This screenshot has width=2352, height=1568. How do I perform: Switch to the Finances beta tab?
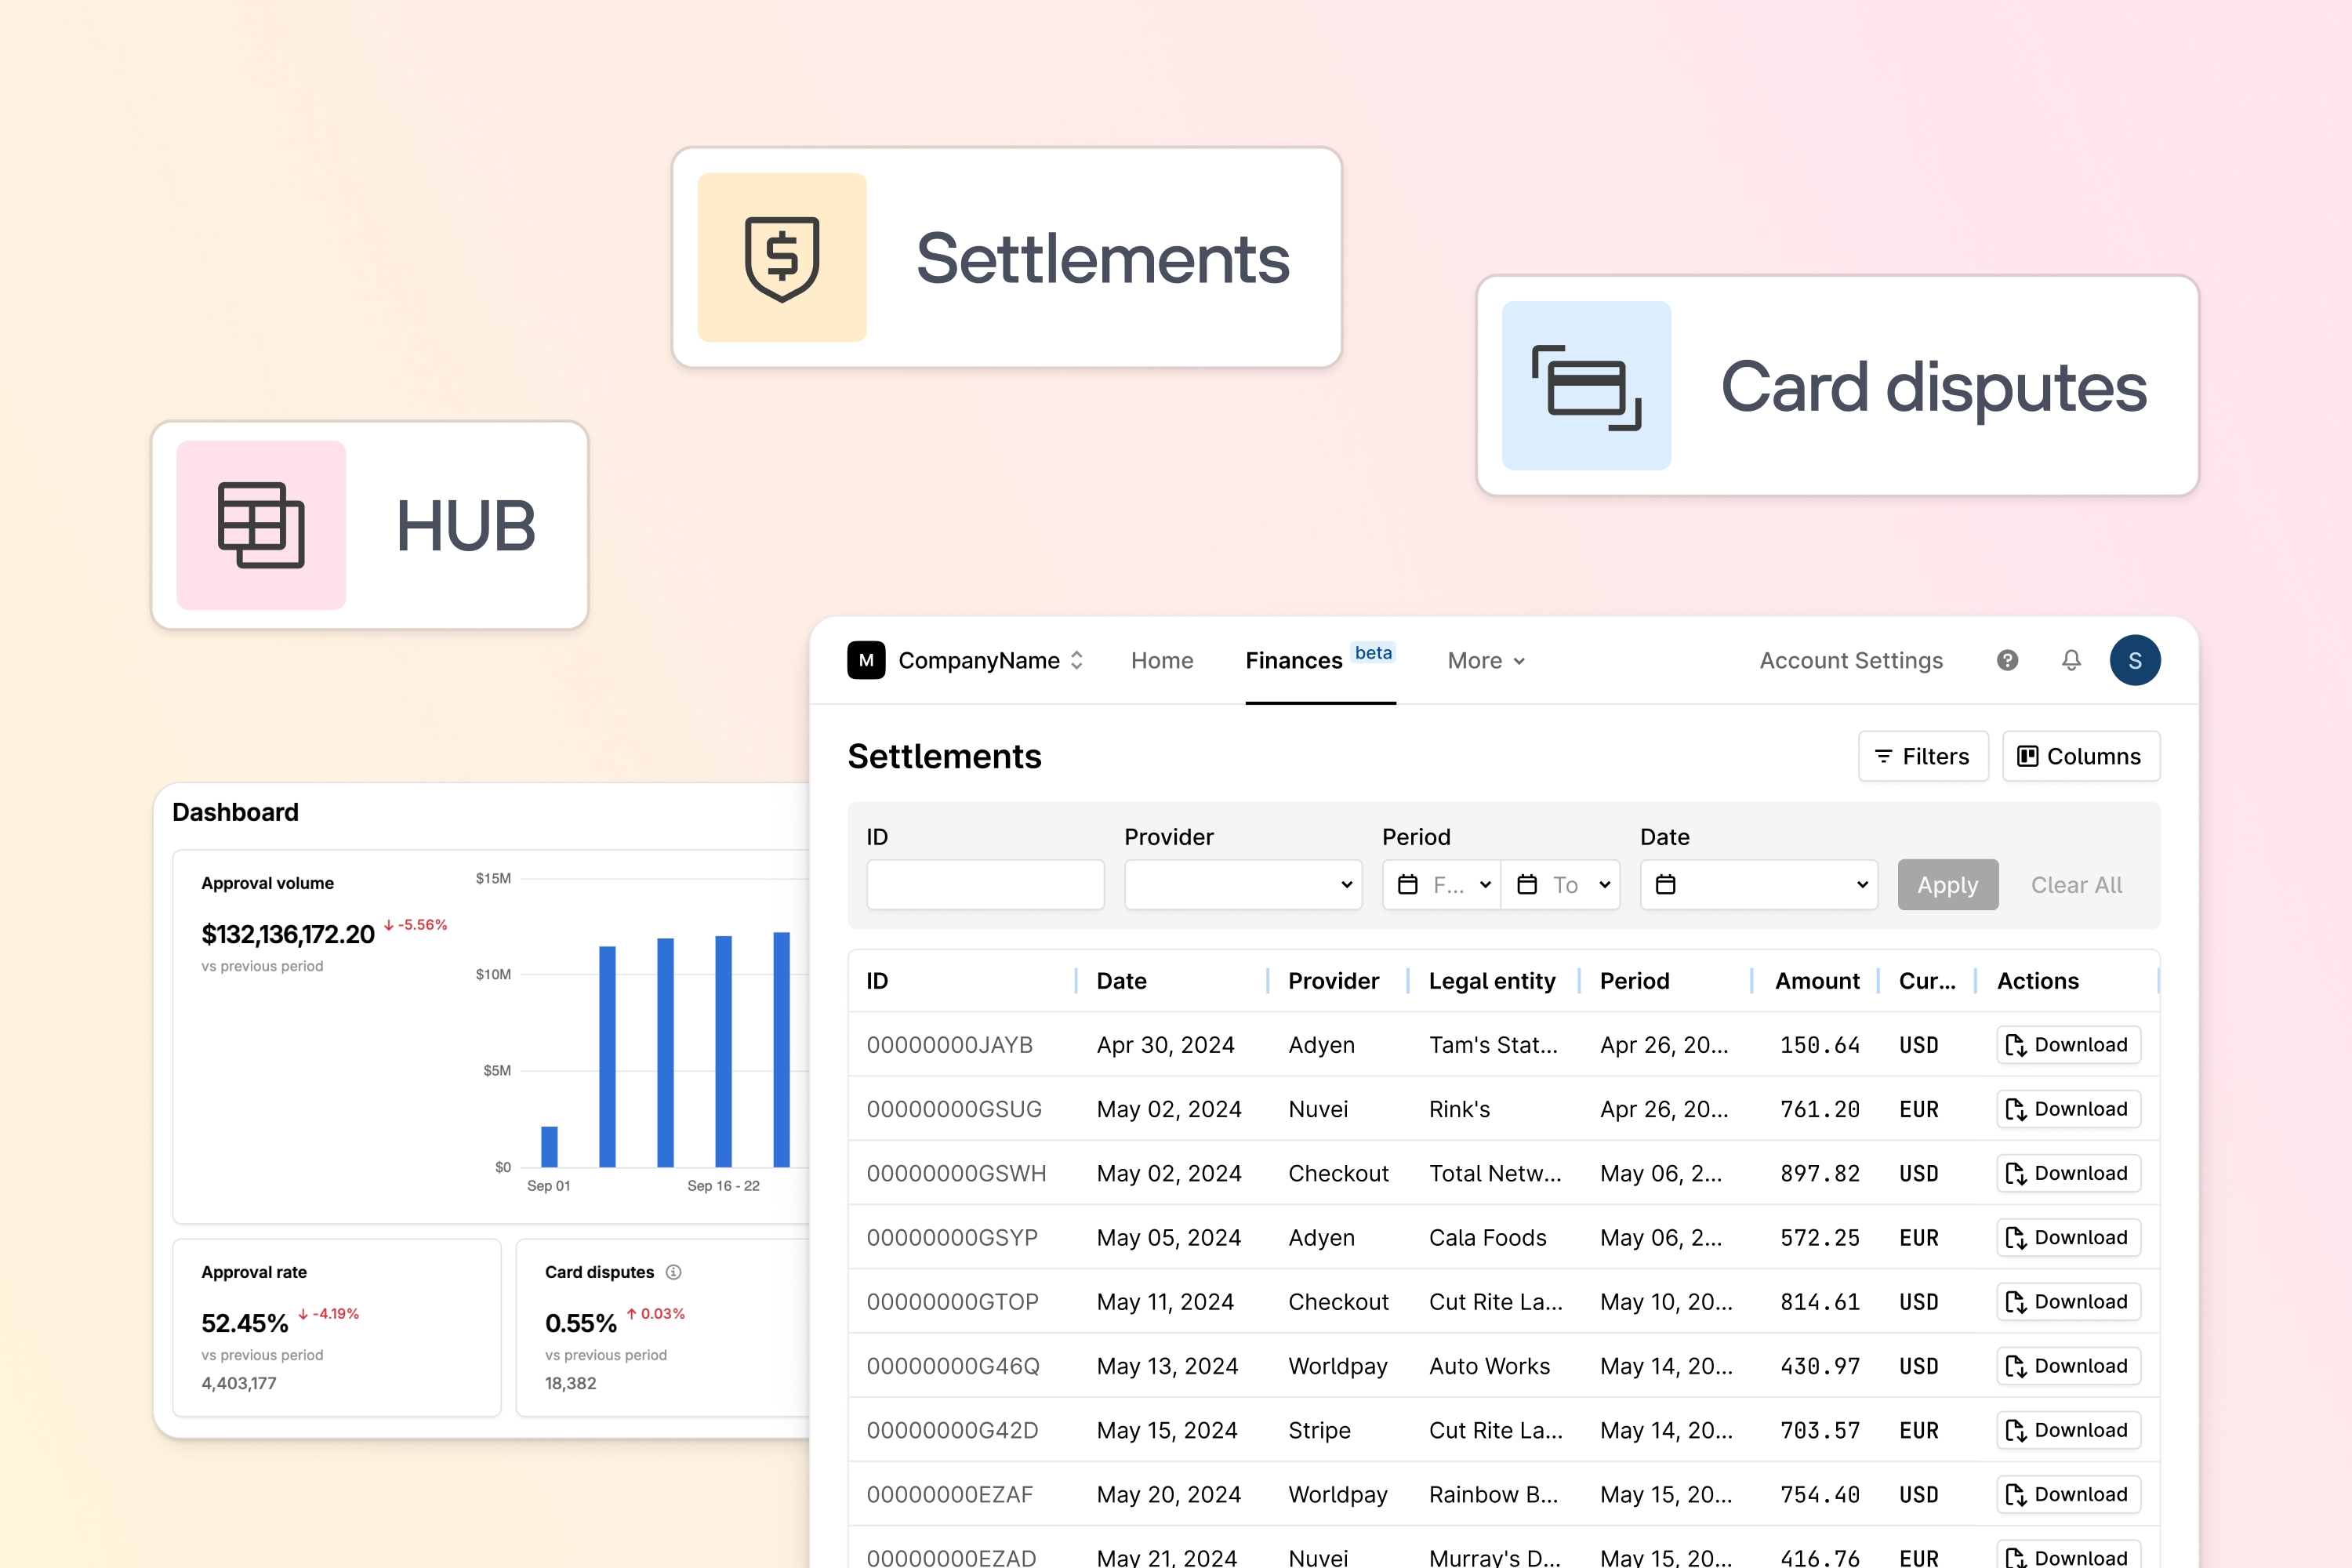1293,660
